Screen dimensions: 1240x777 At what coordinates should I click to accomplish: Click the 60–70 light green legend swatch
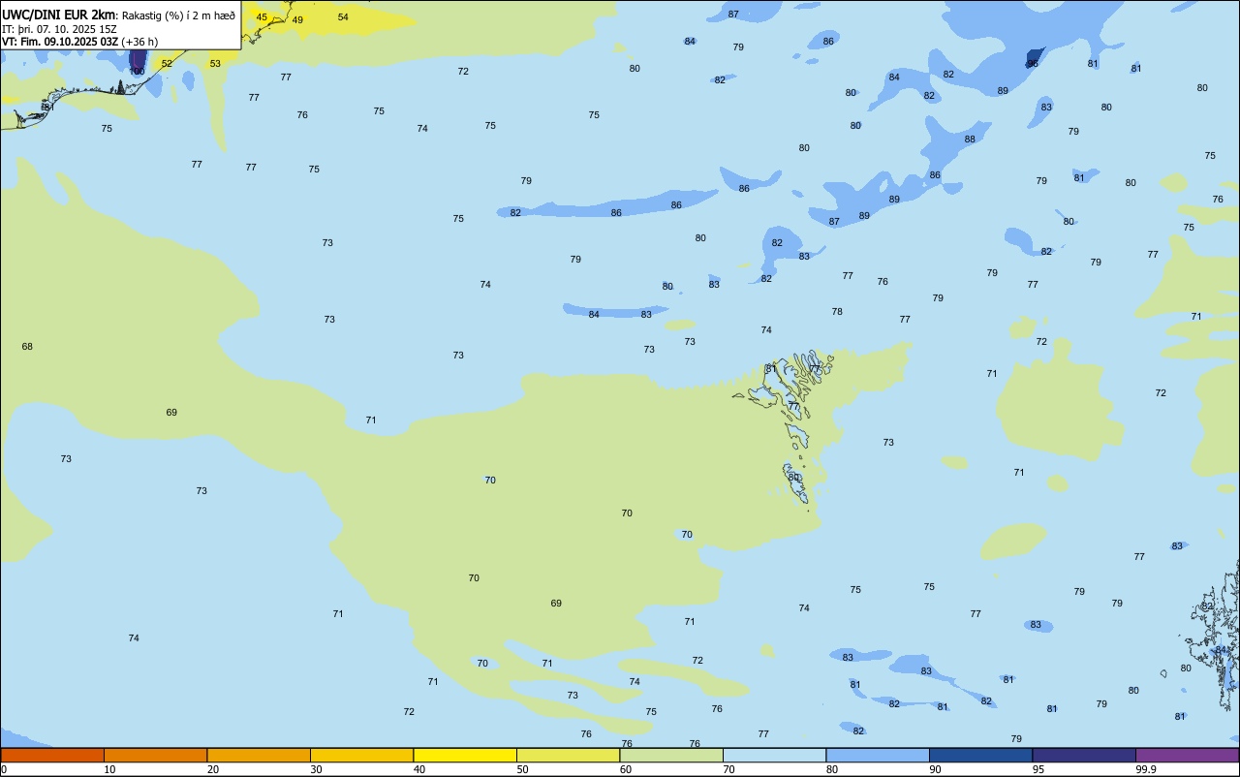pos(671,755)
